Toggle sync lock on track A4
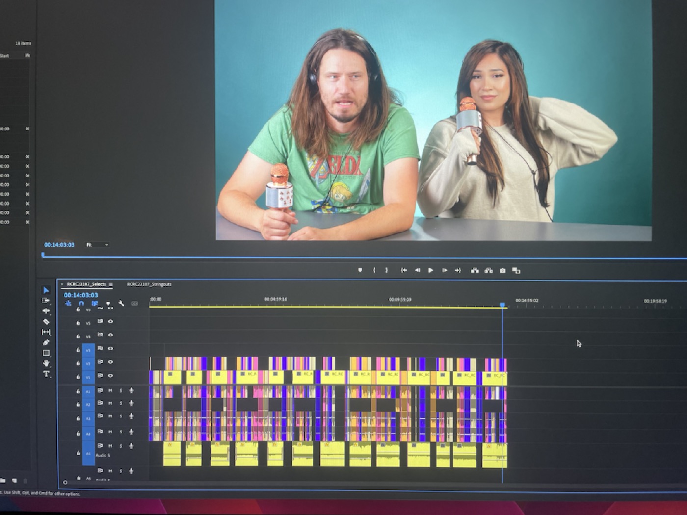The image size is (687, 515). pyautogui.click(x=100, y=432)
